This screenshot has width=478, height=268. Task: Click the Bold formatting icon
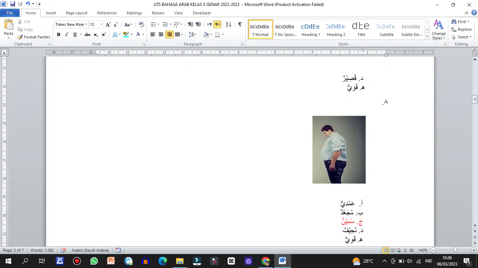click(x=58, y=35)
